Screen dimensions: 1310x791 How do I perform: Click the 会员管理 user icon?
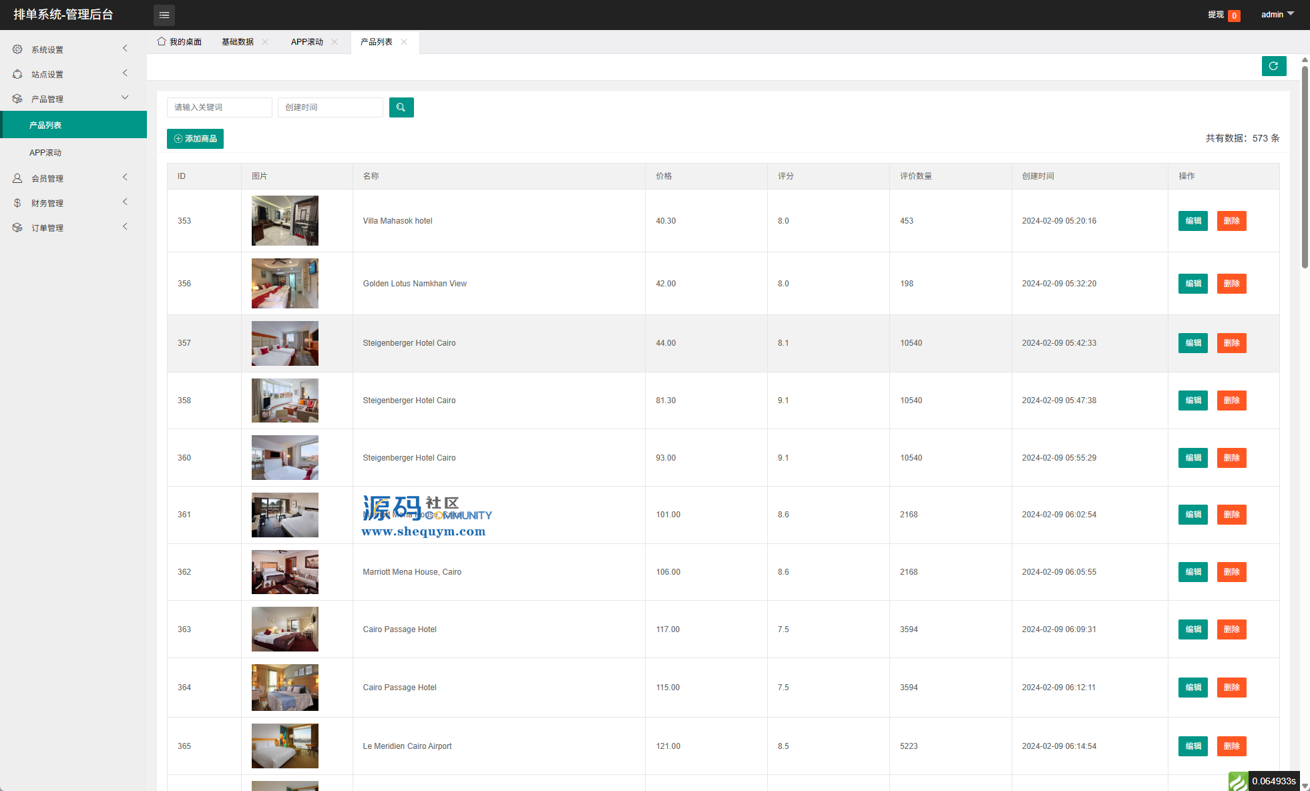click(17, 178)
